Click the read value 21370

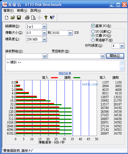click(117, 101)
